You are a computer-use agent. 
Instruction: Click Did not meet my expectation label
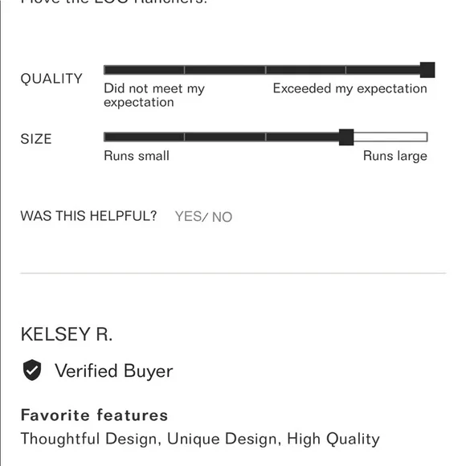pos(154,96)
